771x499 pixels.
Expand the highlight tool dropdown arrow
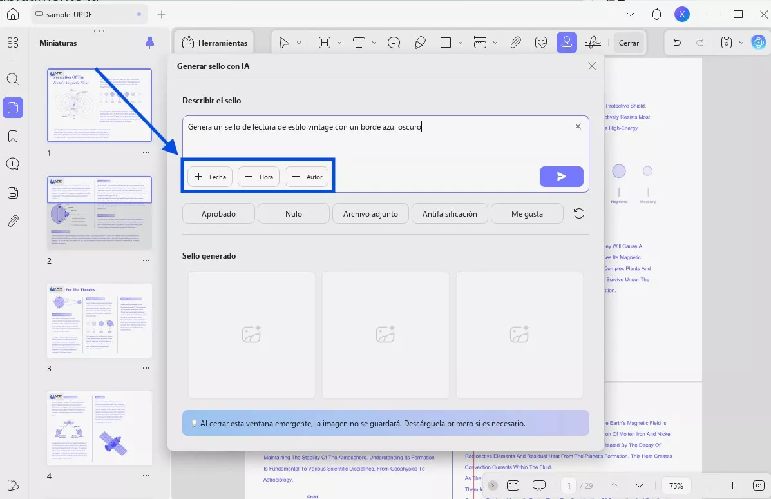tap(339, 43)
